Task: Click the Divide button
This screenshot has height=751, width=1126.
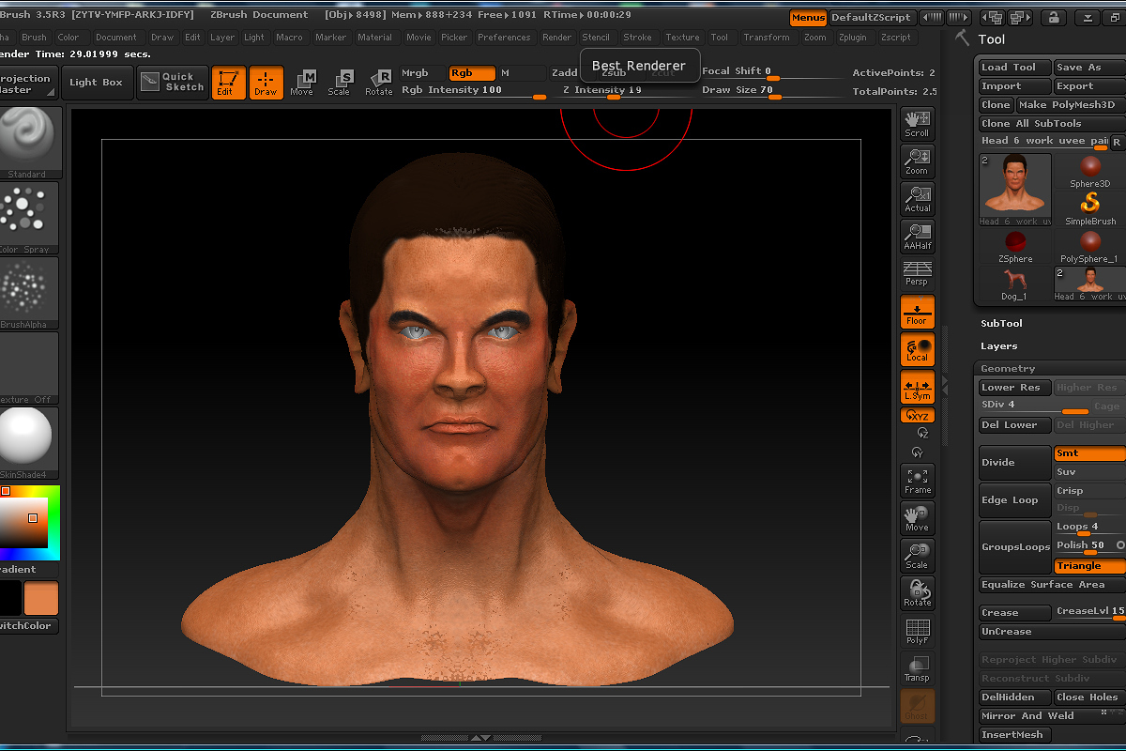Action: tap(1015, 463)
